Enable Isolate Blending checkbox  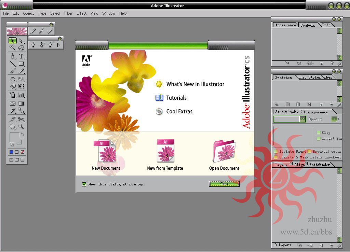click(x=276, y=152)
